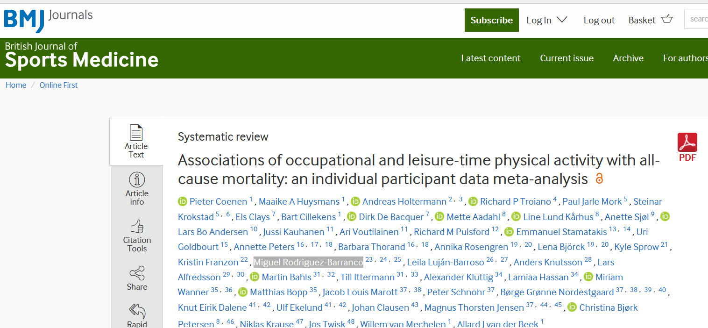
Task: Navigate to Home breadcrumb
Action: [16, 85]
